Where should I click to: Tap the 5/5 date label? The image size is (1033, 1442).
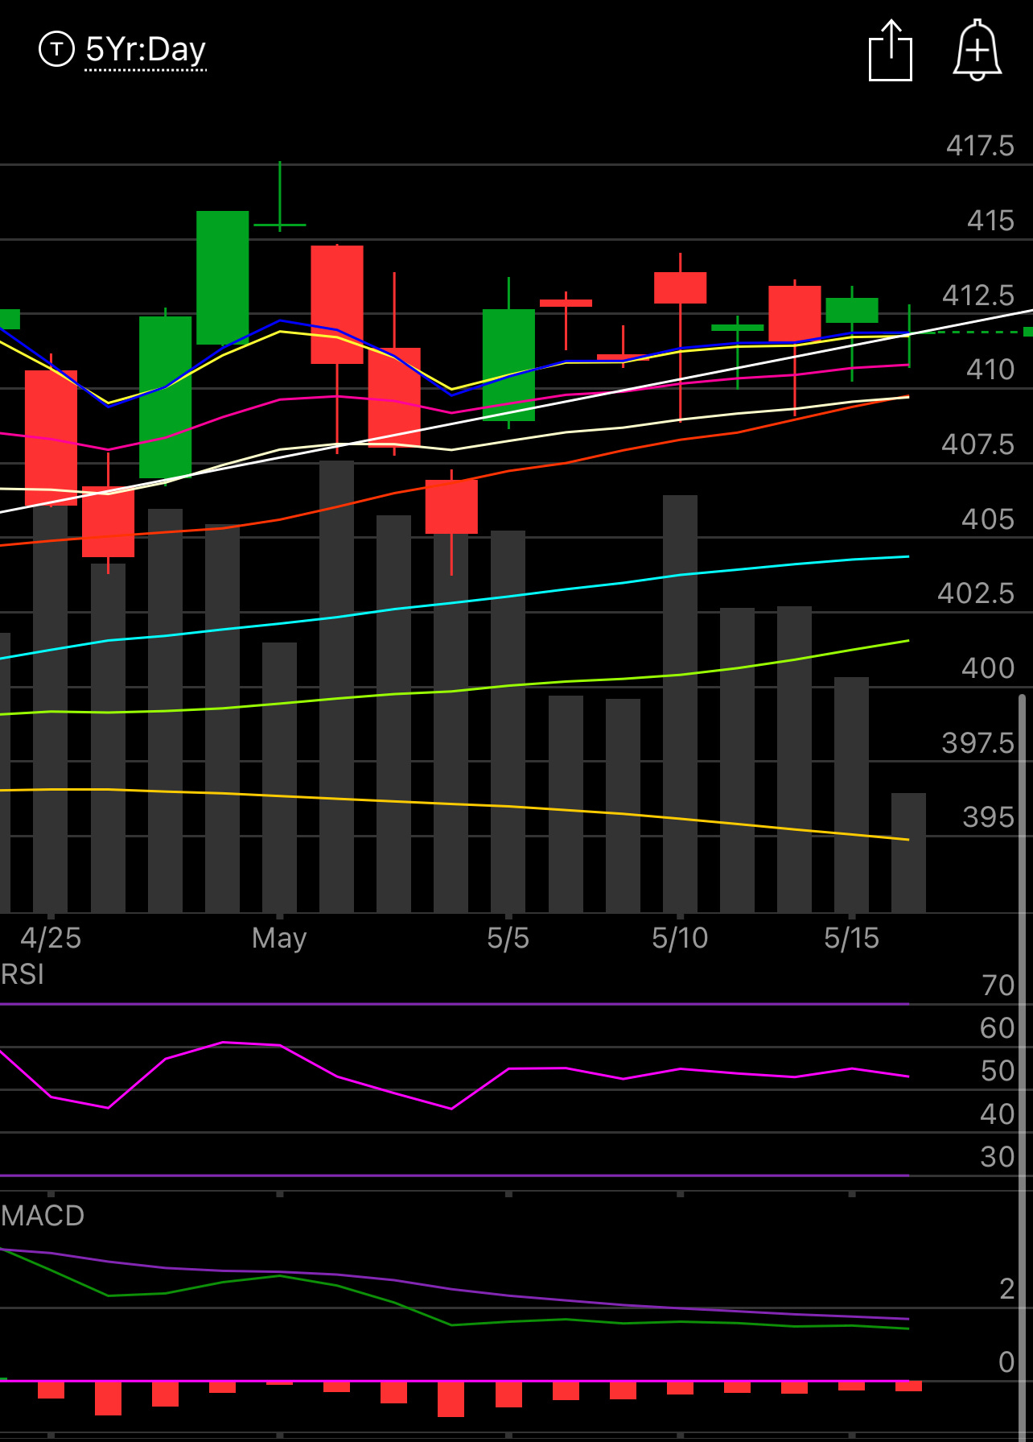(508, 938)
